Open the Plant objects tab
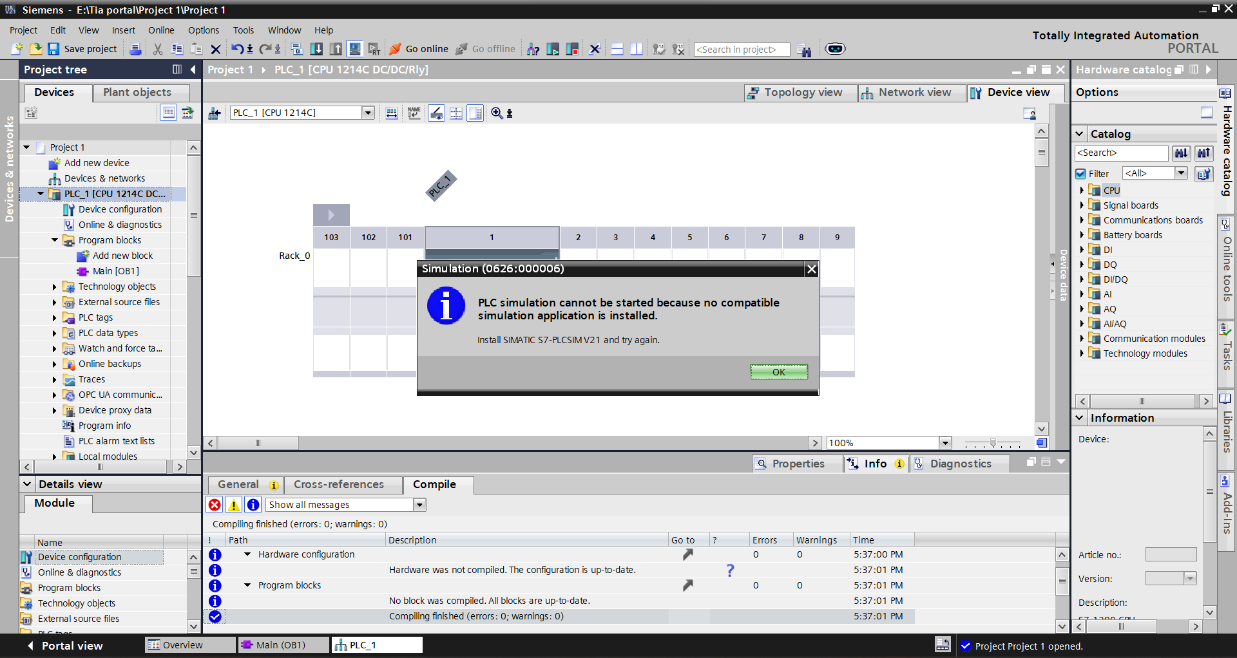 point(141,93)
